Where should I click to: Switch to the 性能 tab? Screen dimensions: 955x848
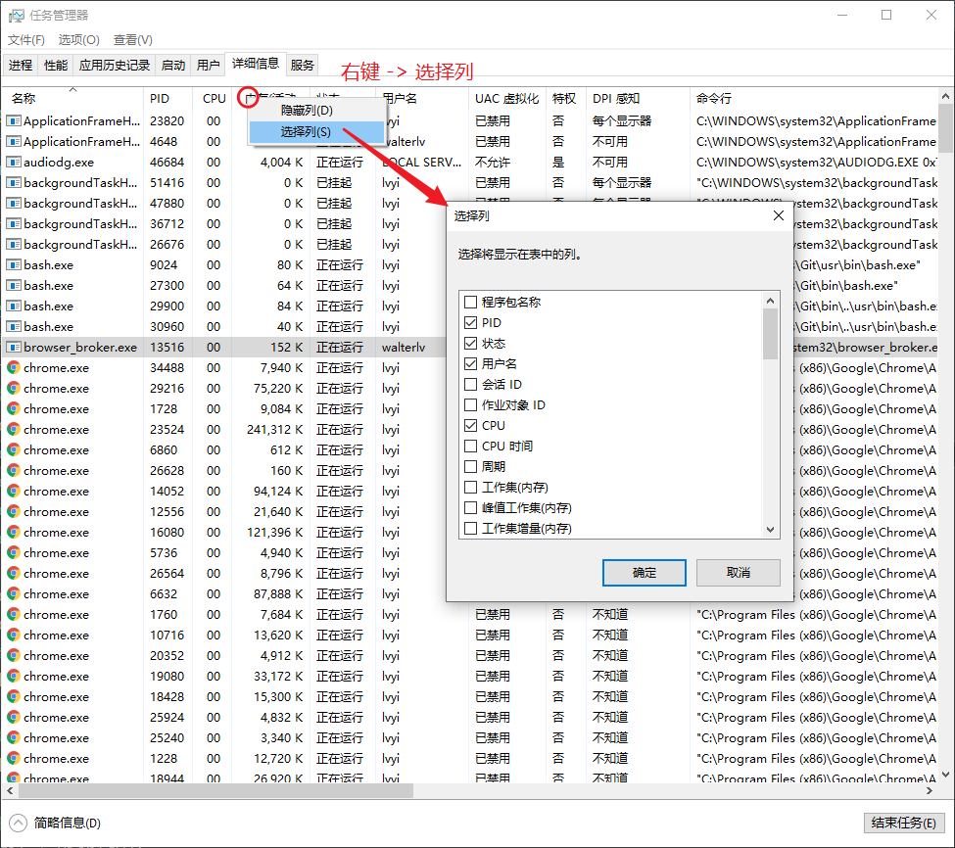click(x=56, y=65)
